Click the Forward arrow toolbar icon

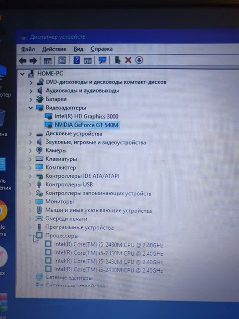33,61
